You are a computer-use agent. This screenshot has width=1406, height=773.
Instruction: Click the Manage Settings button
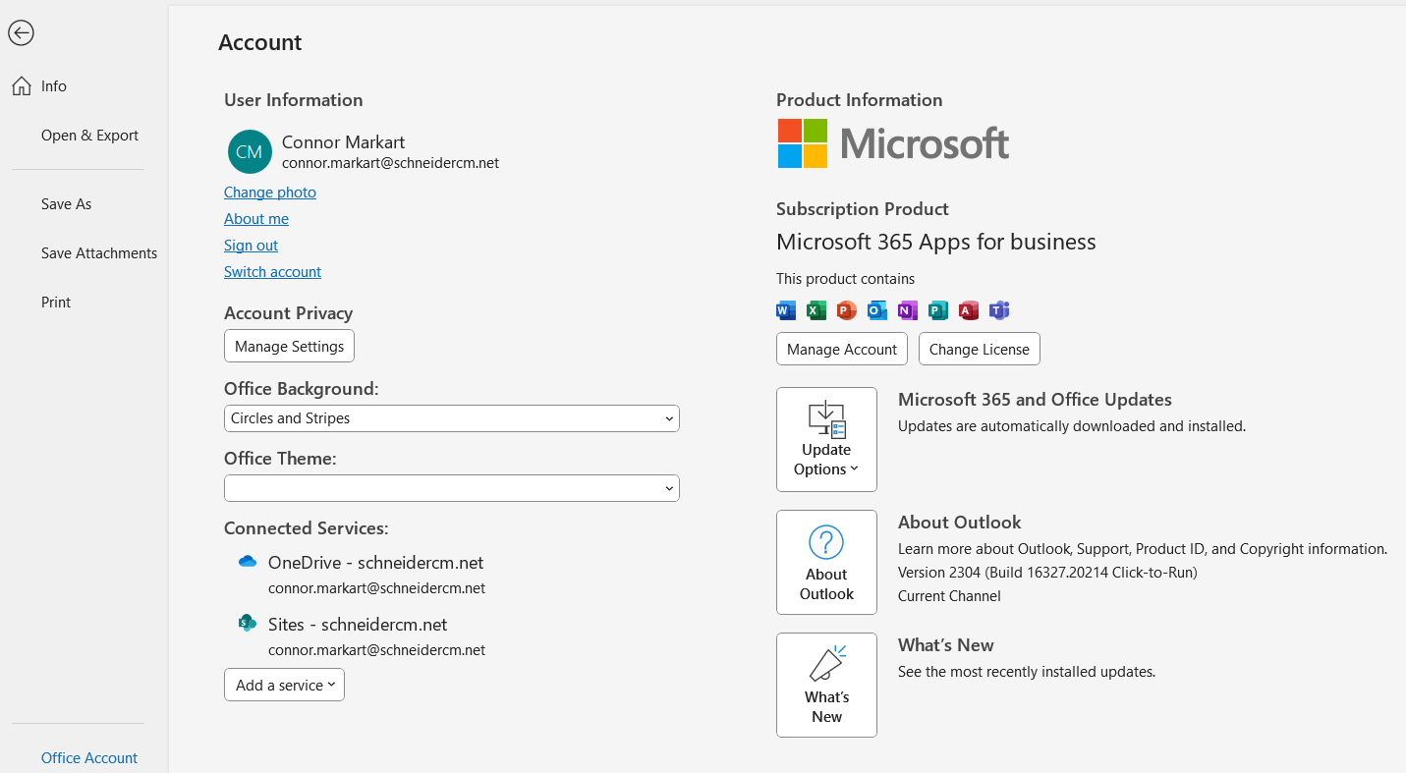point(289,347)
